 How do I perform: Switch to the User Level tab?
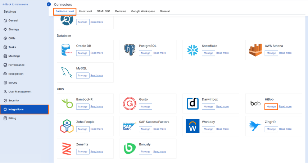tap(85, 11)
